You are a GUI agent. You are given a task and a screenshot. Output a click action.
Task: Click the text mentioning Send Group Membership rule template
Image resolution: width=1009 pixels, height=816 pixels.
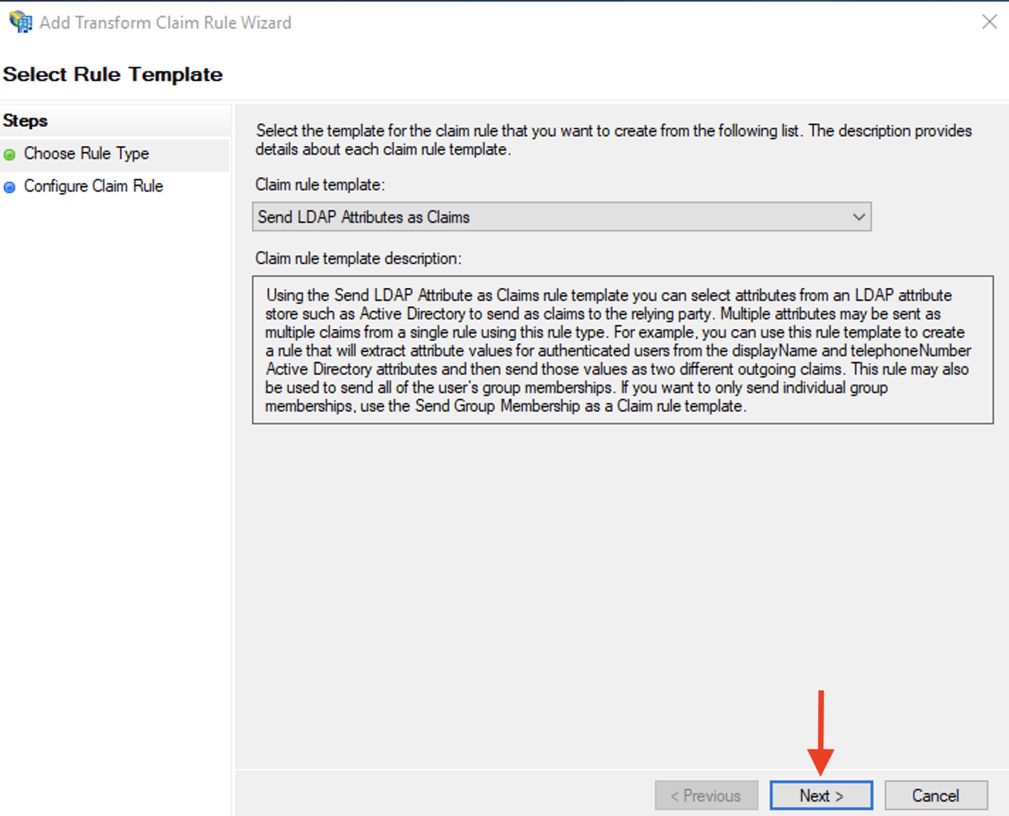(505, 406)
